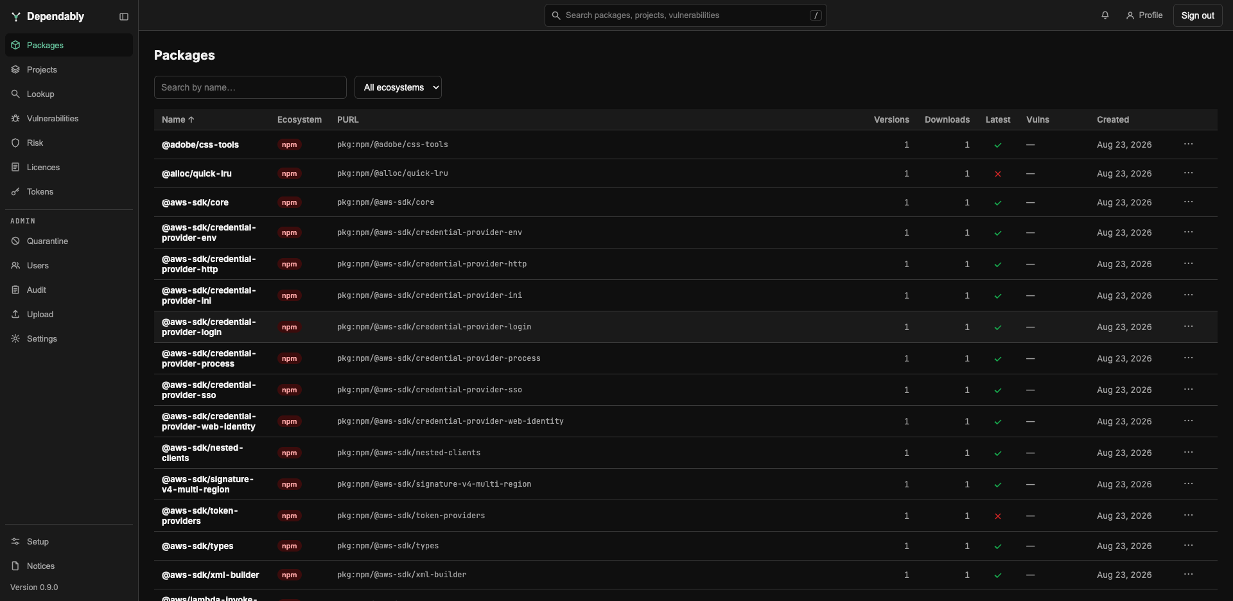This screenshot has width=1233, height=601.
Task: Open Upload admin page
Action: pos(69,314)
